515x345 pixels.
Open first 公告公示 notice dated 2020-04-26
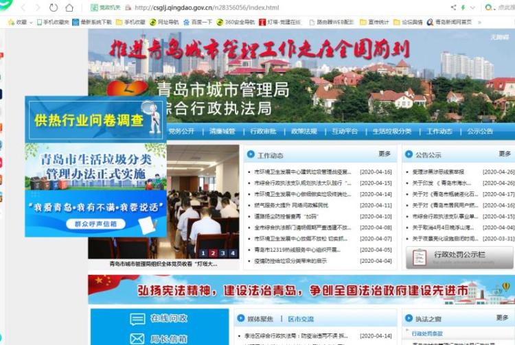[438, 172]
